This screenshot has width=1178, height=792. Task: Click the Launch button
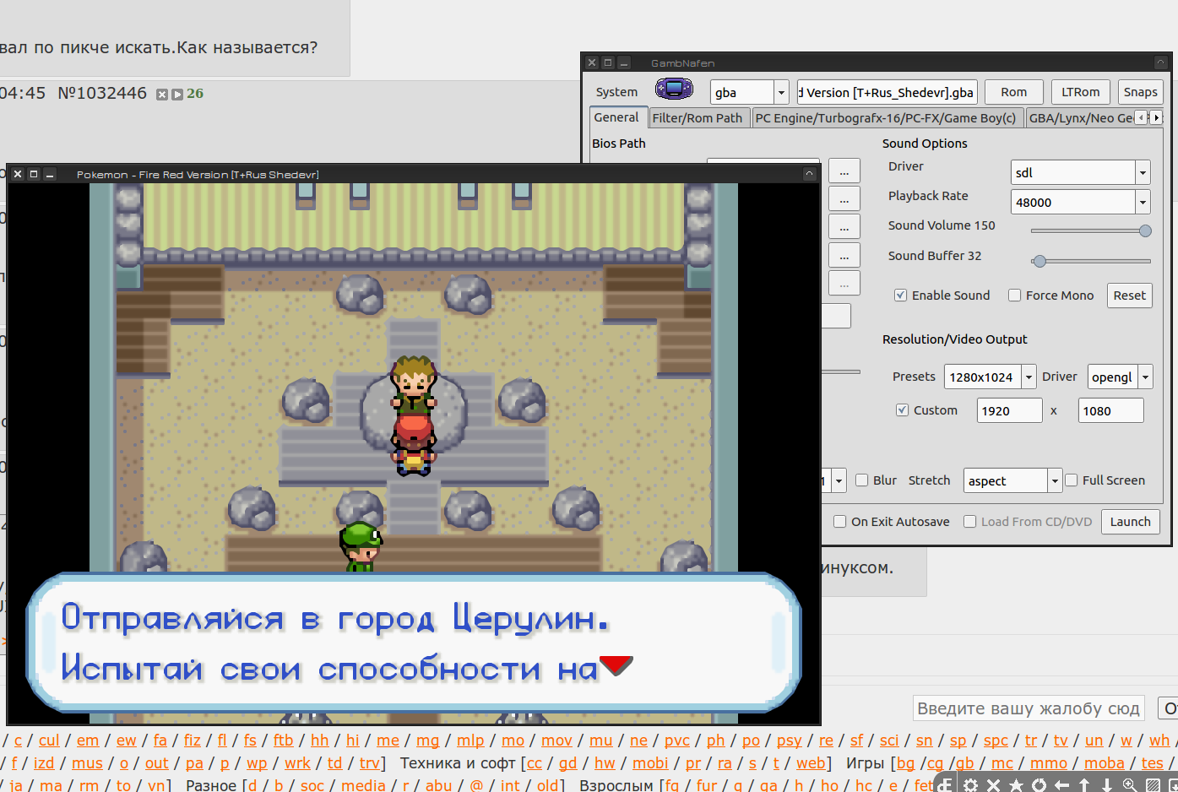coord(1131,522)
